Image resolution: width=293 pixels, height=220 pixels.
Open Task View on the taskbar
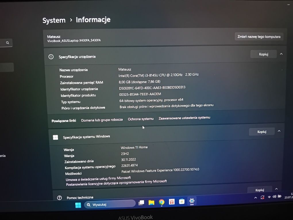[x=141, y=203]
